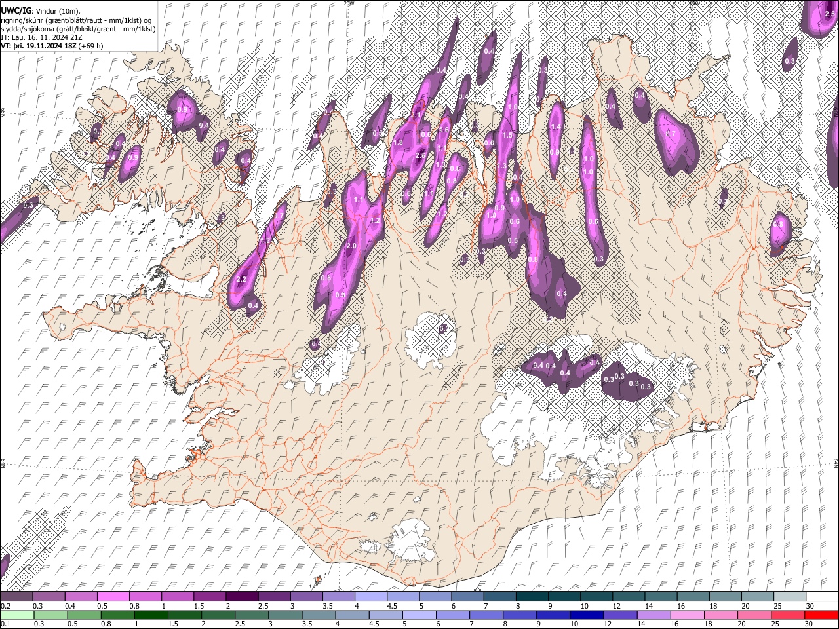Select the 'IT: Lau. 16. 11. 2024 21Z' line
The width and height of the screenshot is (839, 629).
tap(41, 37)
